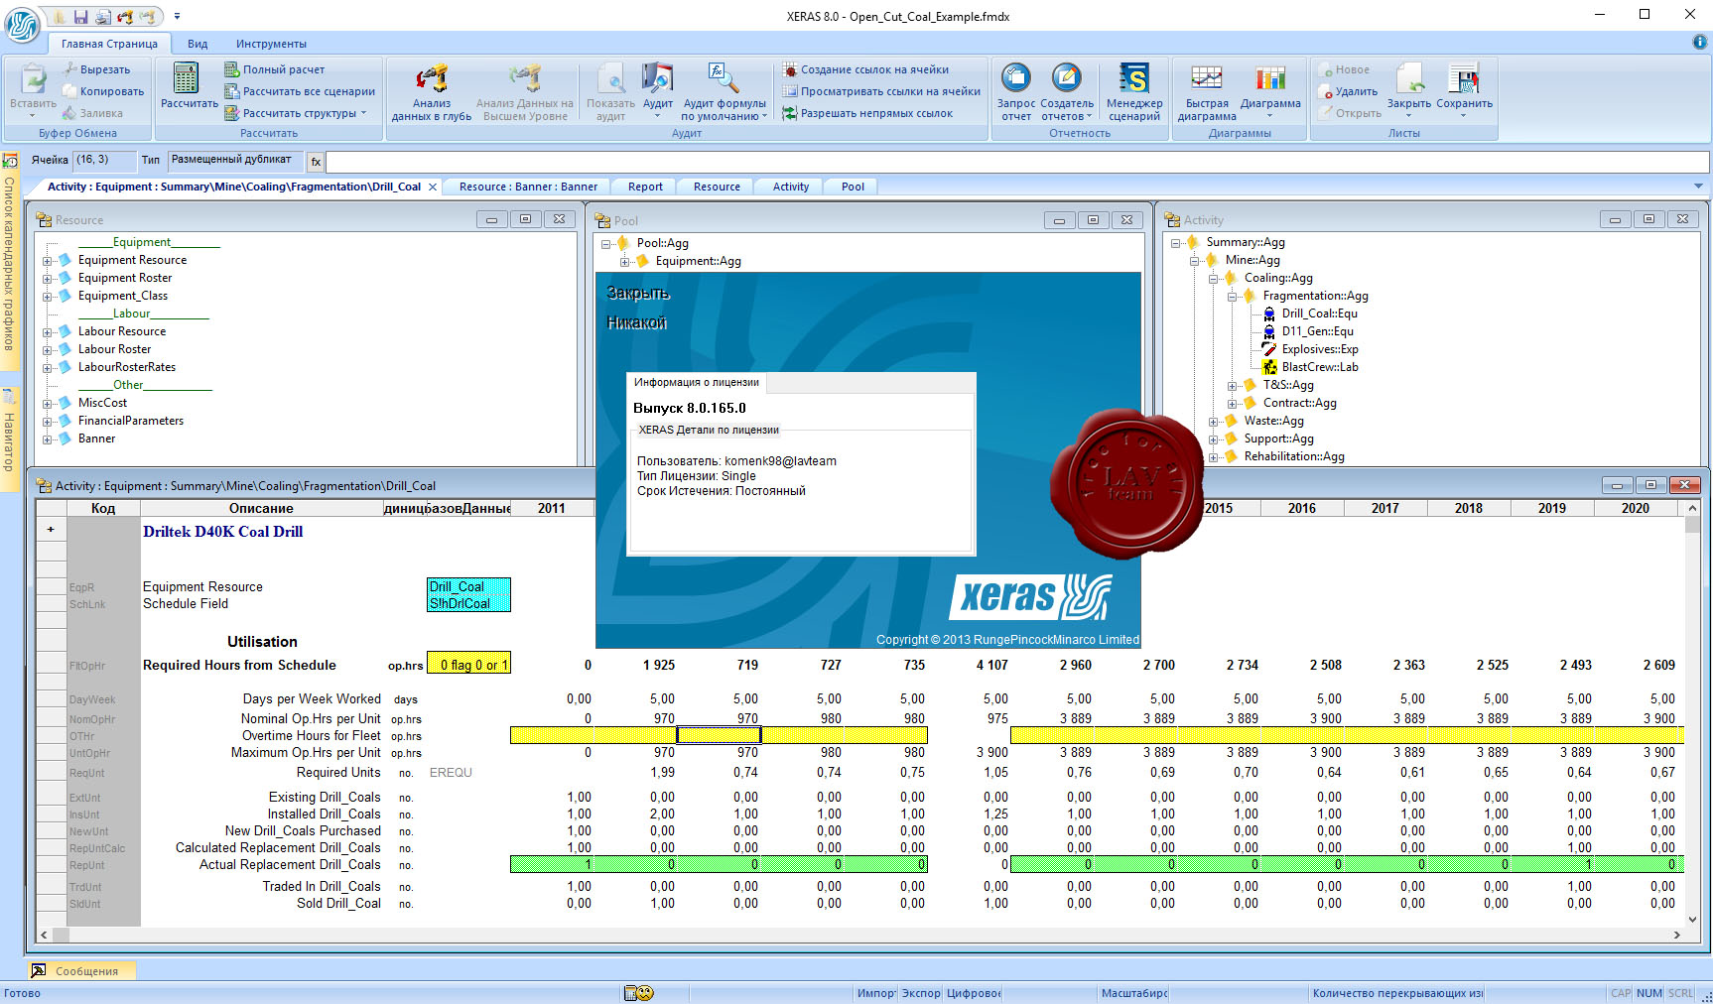Click the formula bar input field
This screenshot has width=1713, height=1004.
click(1017, 161)
